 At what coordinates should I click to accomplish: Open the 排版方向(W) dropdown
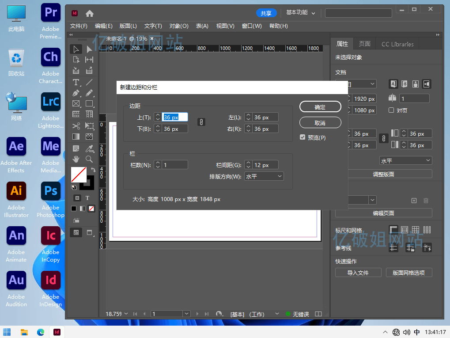(264, 176)
